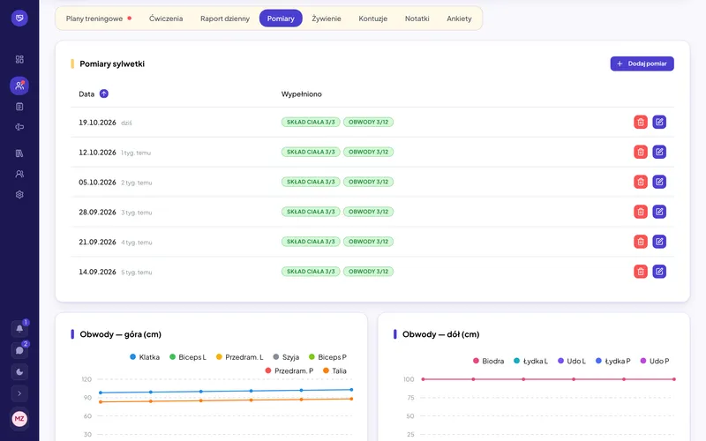Click OBWODY 3/12 badge for 19.10.2026

368,122
